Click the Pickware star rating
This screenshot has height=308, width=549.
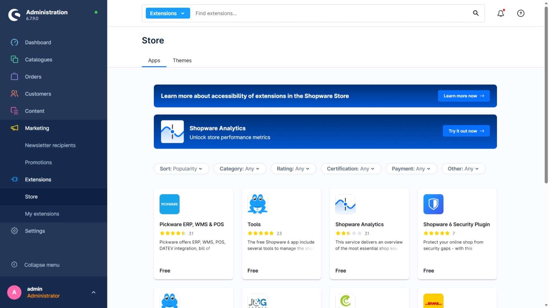(x=173, y=233)
